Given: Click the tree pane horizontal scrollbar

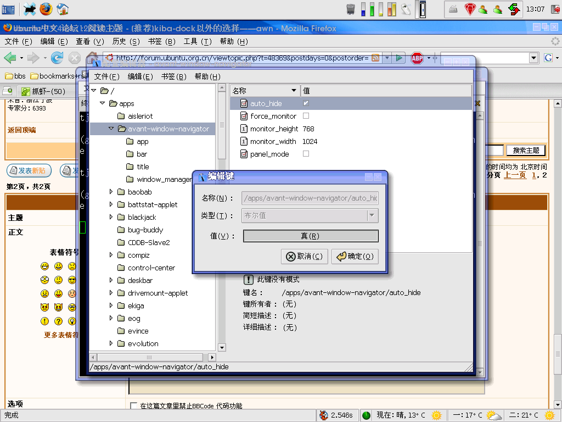Looking at the screenshot, I should (x=153, y=357).
